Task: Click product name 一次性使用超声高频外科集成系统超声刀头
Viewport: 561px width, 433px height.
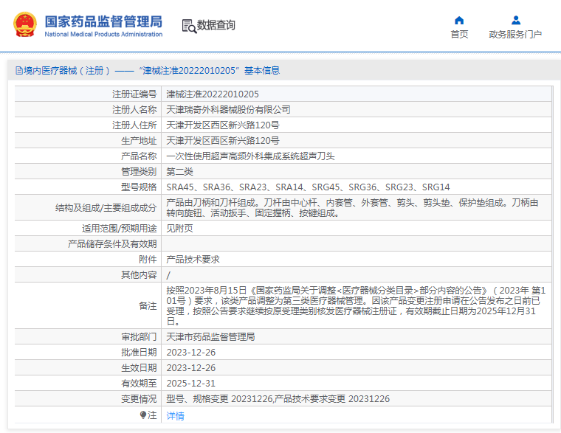Action: click(250, 156)
